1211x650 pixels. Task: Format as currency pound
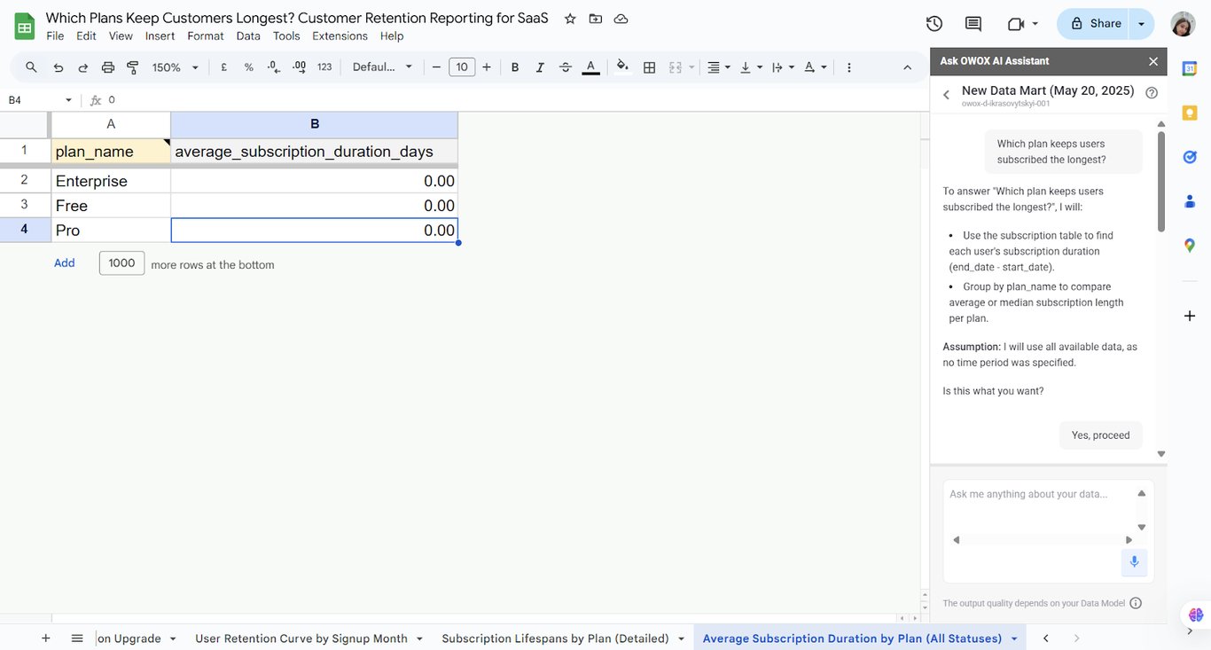tap(223, 67)
